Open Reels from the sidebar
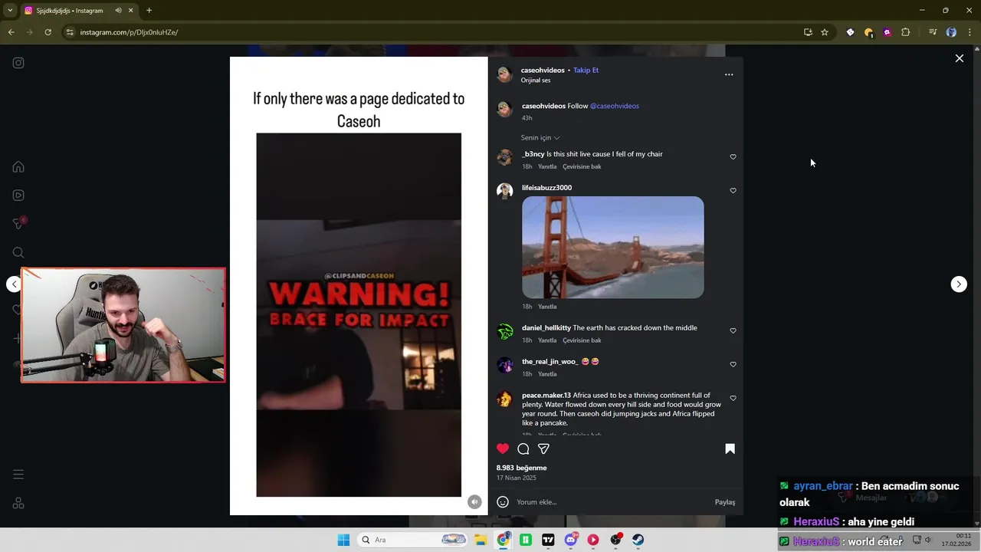The width and height of the screenshot is (981, 552). point(18,195)
